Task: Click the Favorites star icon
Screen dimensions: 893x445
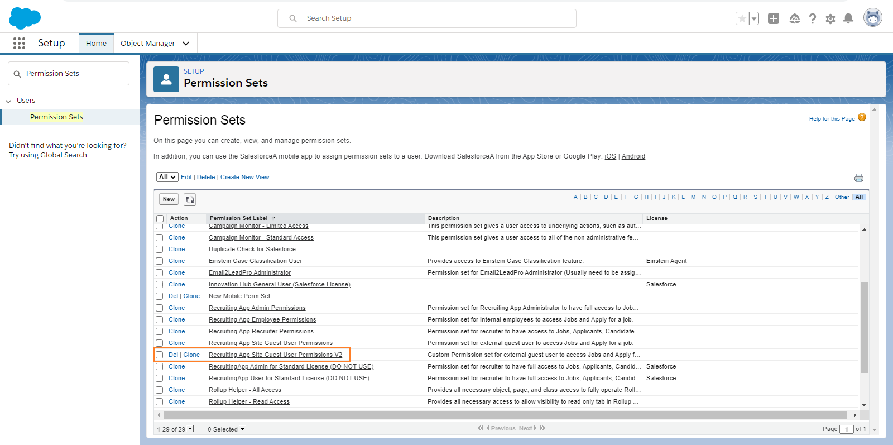Action: point(742,18)
